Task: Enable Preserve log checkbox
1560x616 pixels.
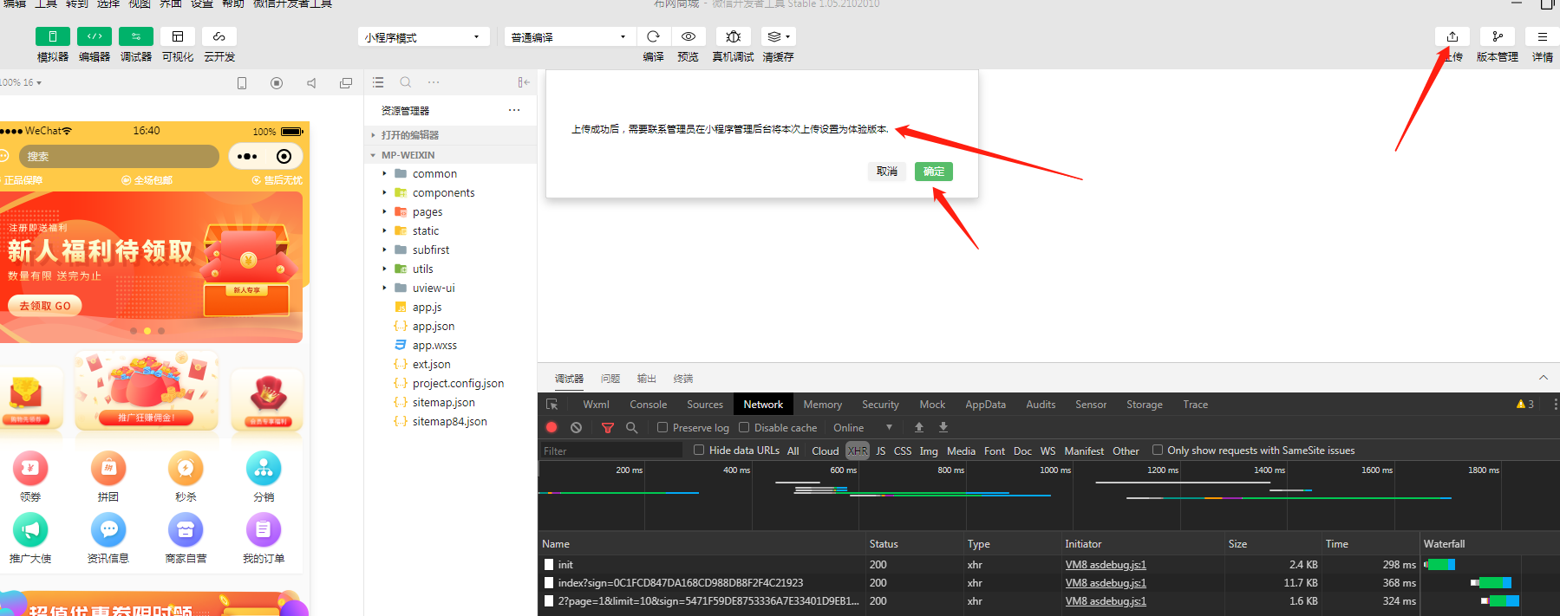Action: [x=663, y=427]
